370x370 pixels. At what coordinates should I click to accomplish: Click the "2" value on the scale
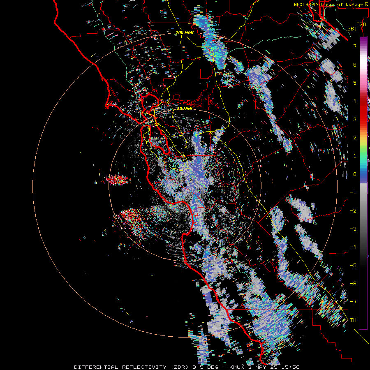pos(355,138)
